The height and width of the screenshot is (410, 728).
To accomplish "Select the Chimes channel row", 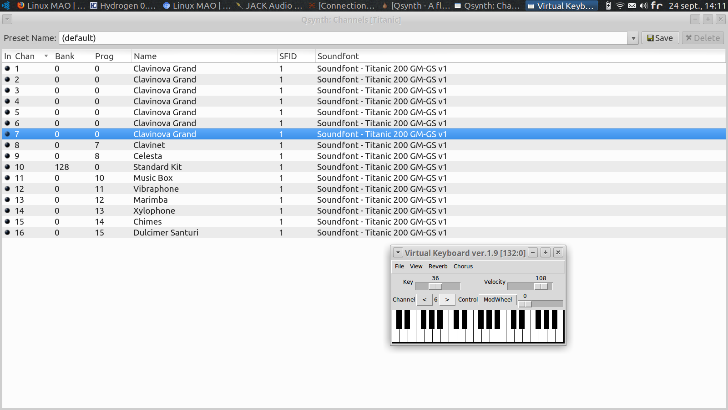I will (x=364, y=221).
